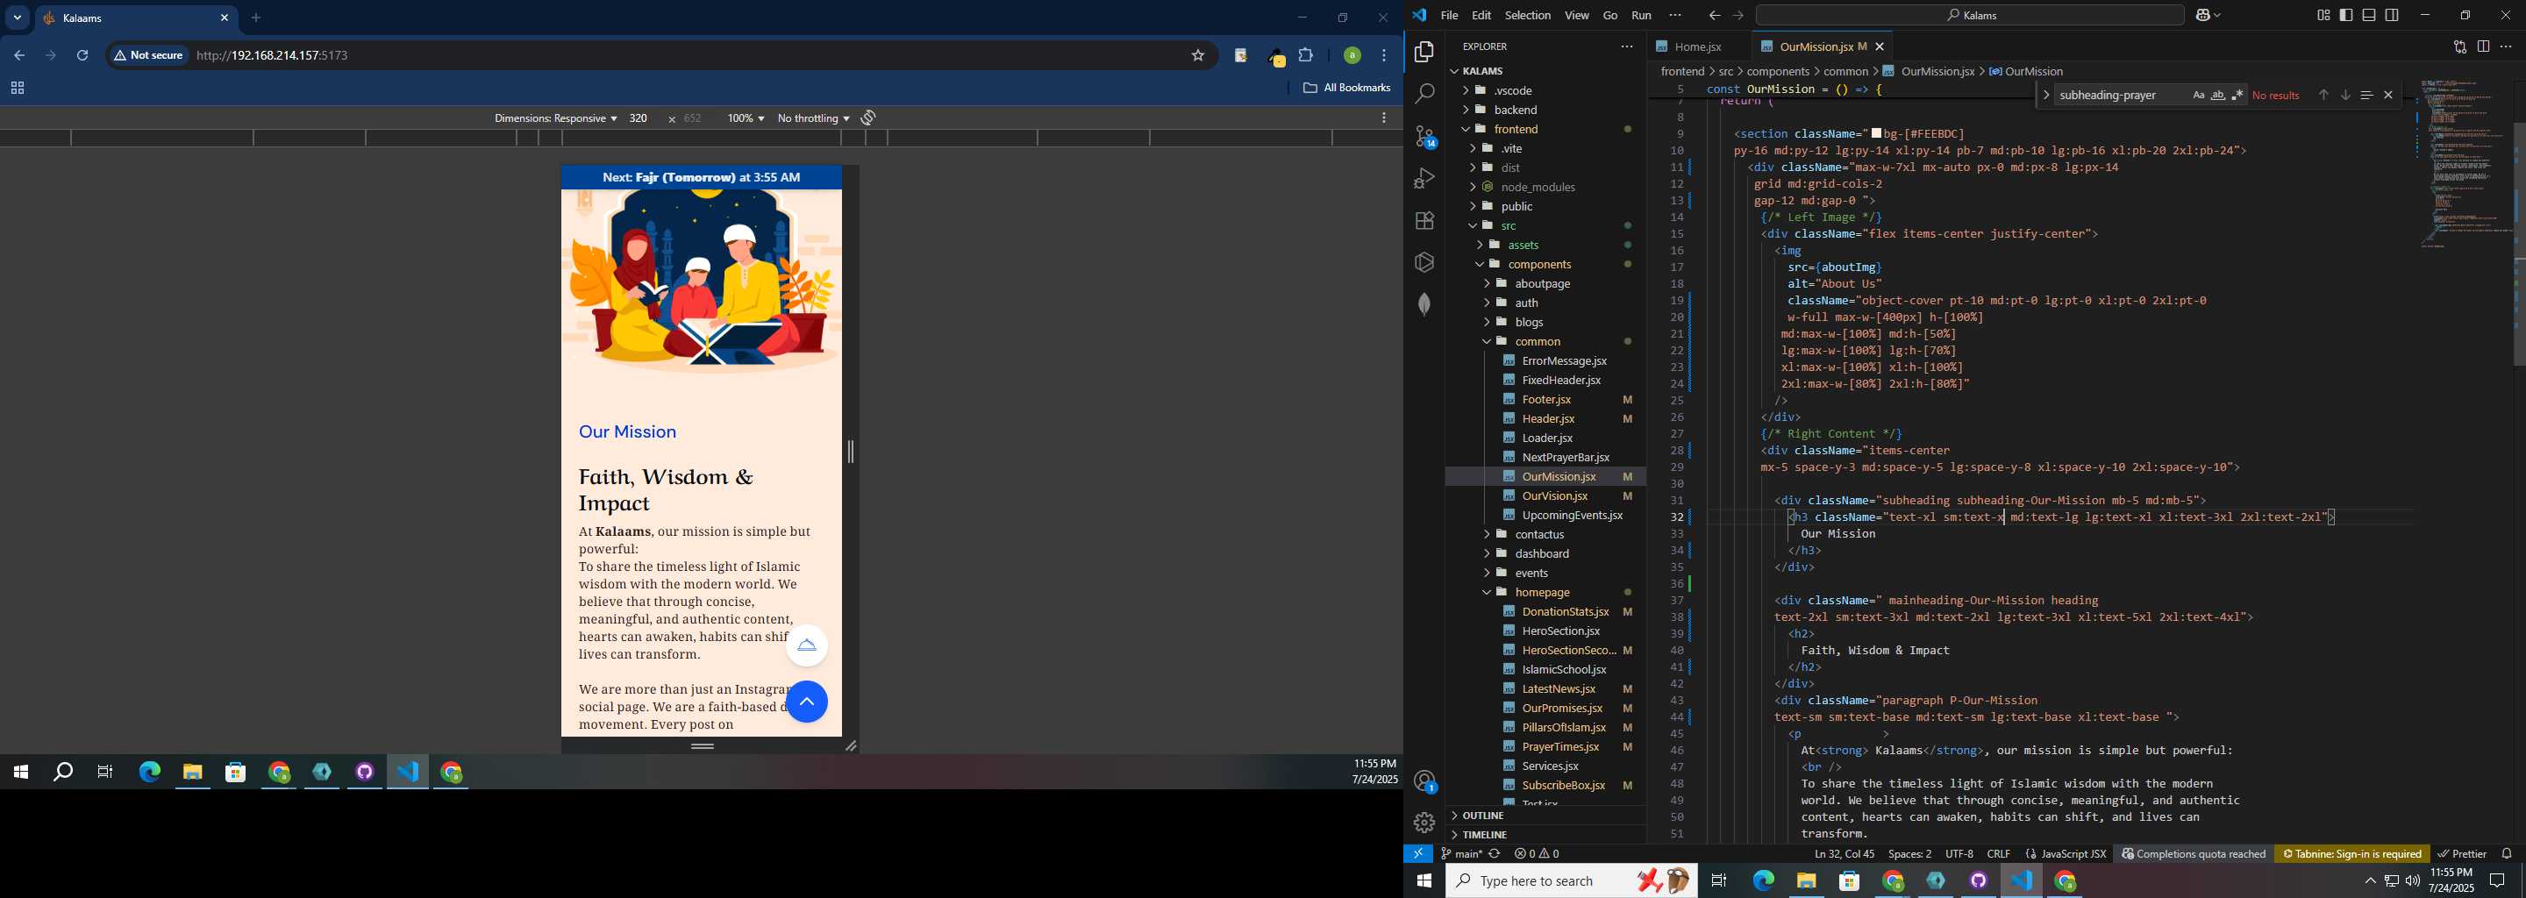Open the Run and Debug view
Viewport: 2526px width, 898px height.
click(x=1424, y=178)
